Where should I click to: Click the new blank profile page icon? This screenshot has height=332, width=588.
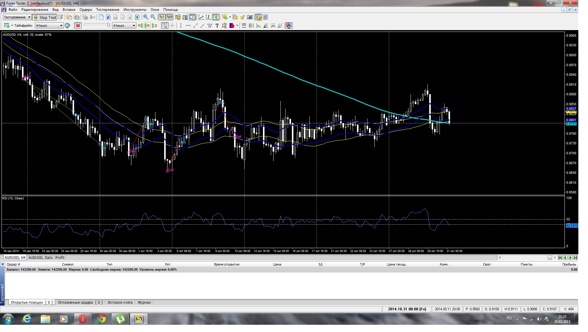[101, 17]
